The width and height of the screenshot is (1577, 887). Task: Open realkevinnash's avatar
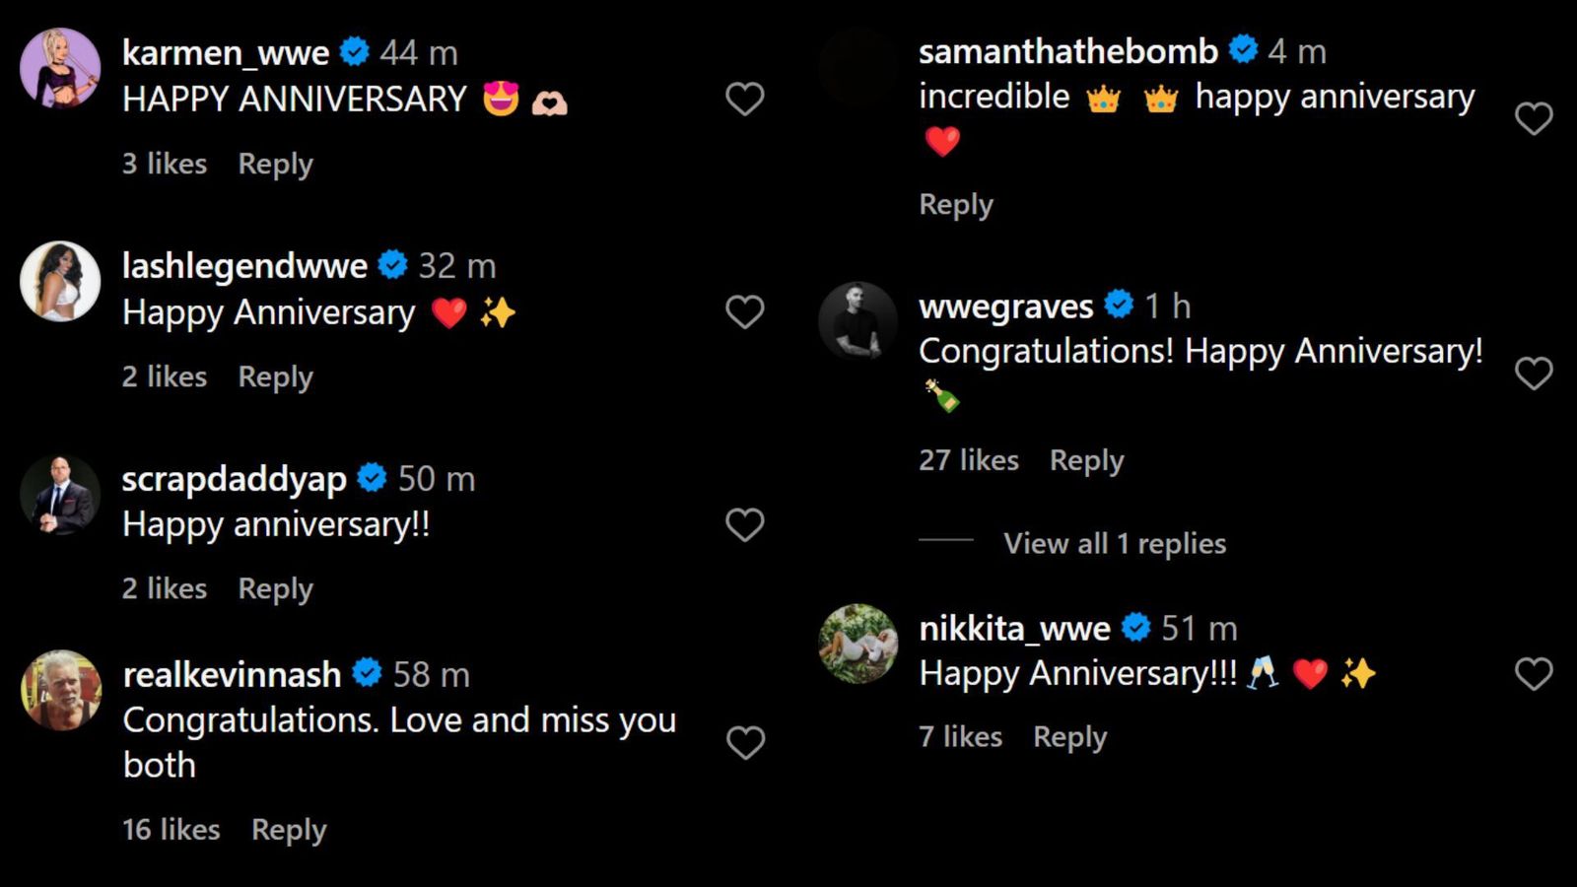click(x=61, y=690)
